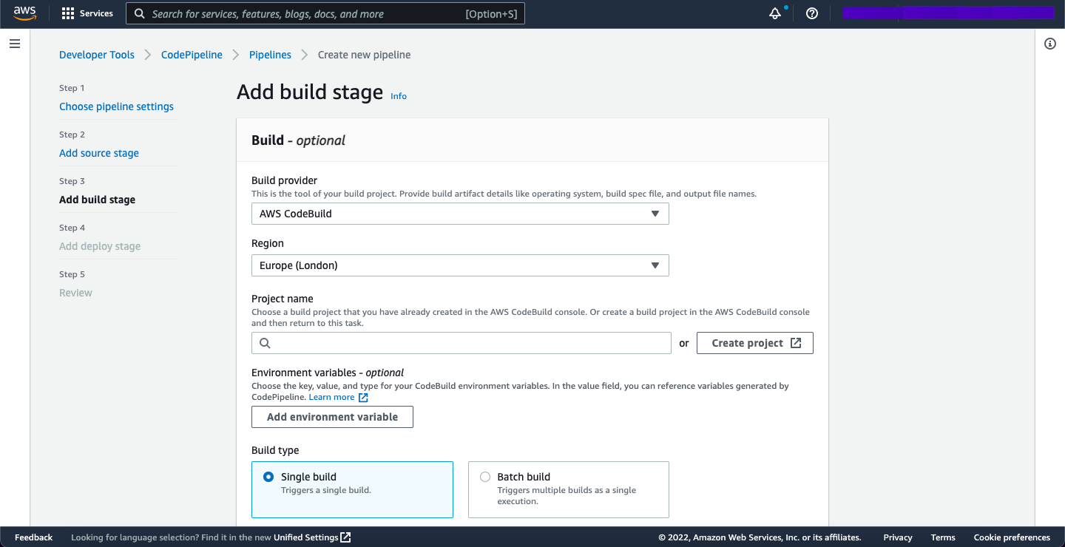Open account menu in top bar

(x=948, y=13)
